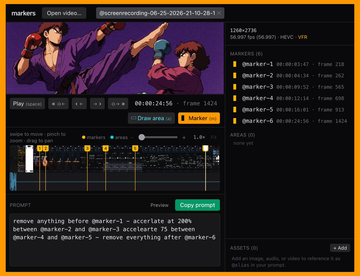Click the white playhead handle on timeline
The height and width of the screenshot is (276, 360).
[205, 148]
